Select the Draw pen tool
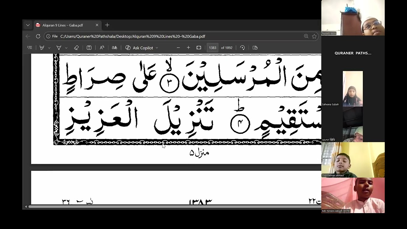This screenshot has width=407, height=229. [59, 48]
